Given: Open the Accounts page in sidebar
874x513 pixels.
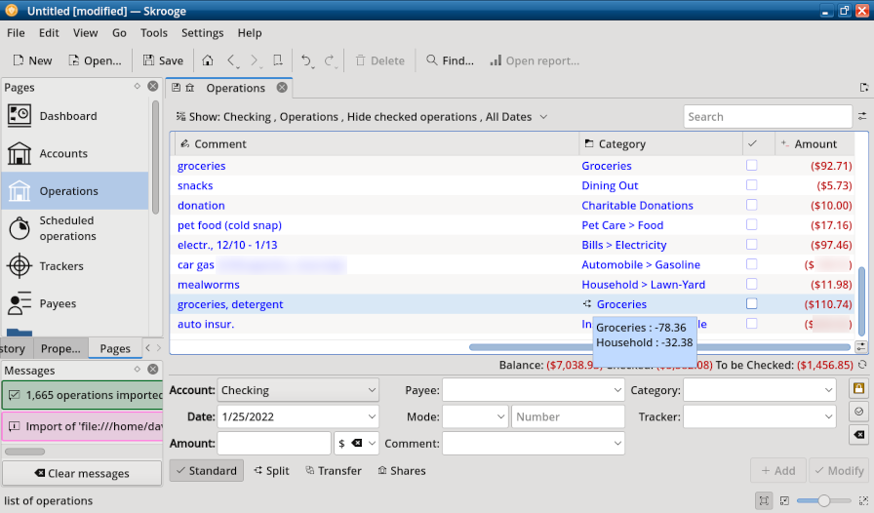Looking at the screenshot, I should click(62, 154).
